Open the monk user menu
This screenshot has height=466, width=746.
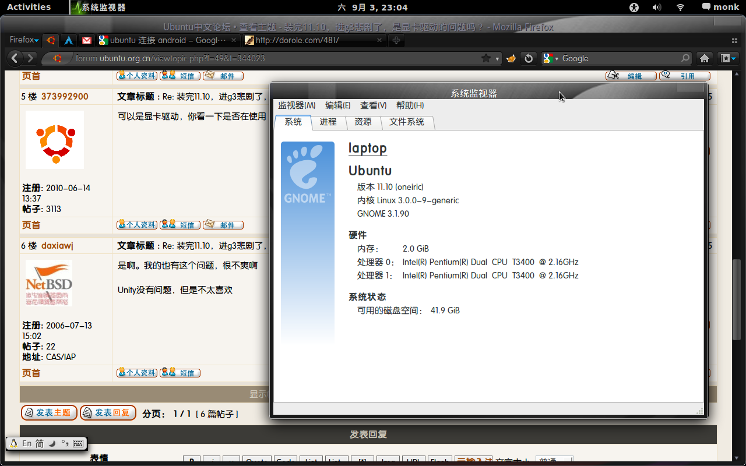point(721,7)
